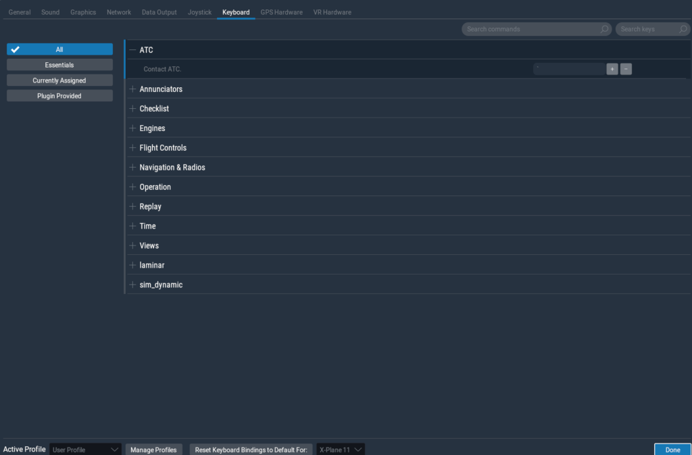Click the Contact ATC key binding field

tap(571, 68)
